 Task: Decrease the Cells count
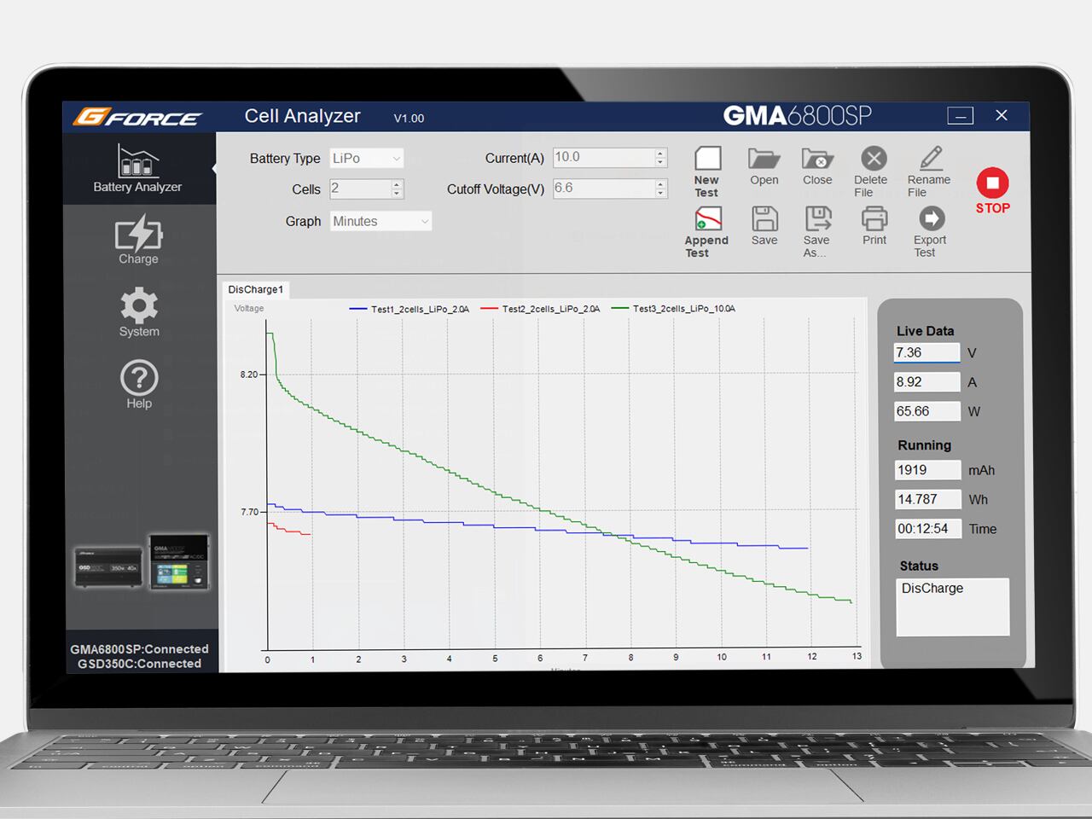click(x=397, y=194)
